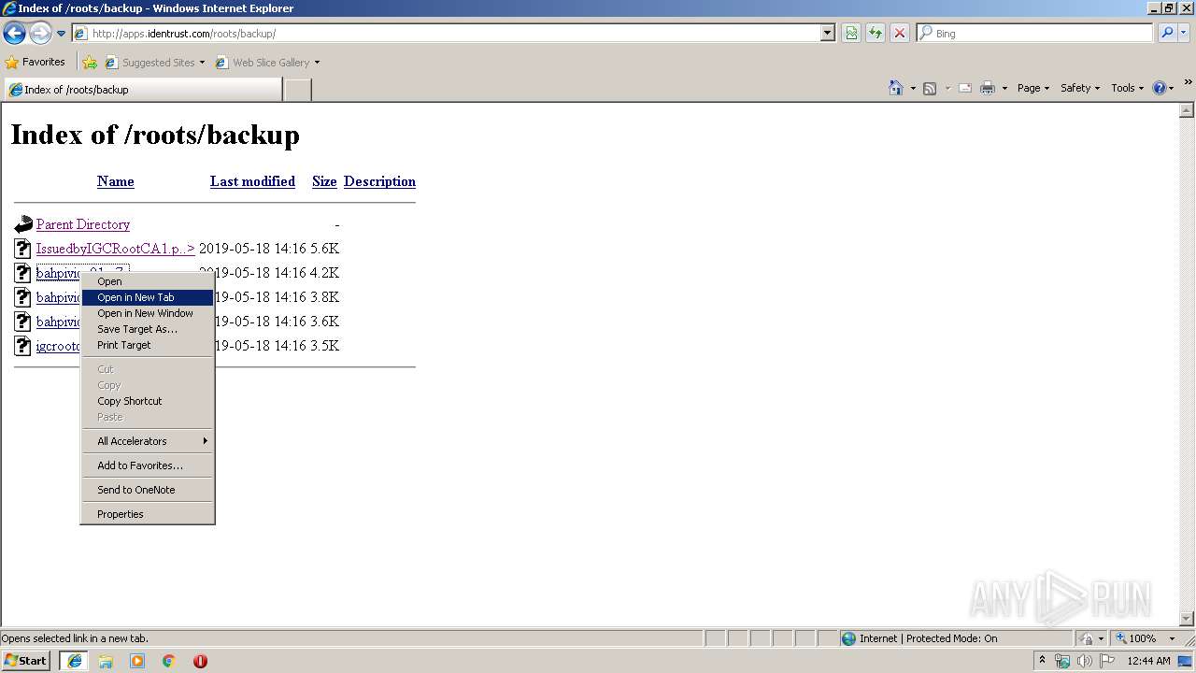Click the vertical scrollbar down arrow

pyautogui.click(x=1188, y=618)
